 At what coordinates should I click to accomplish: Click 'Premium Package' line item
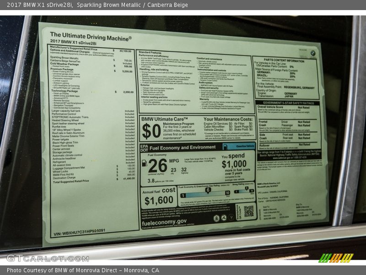(x=62, y=69)
